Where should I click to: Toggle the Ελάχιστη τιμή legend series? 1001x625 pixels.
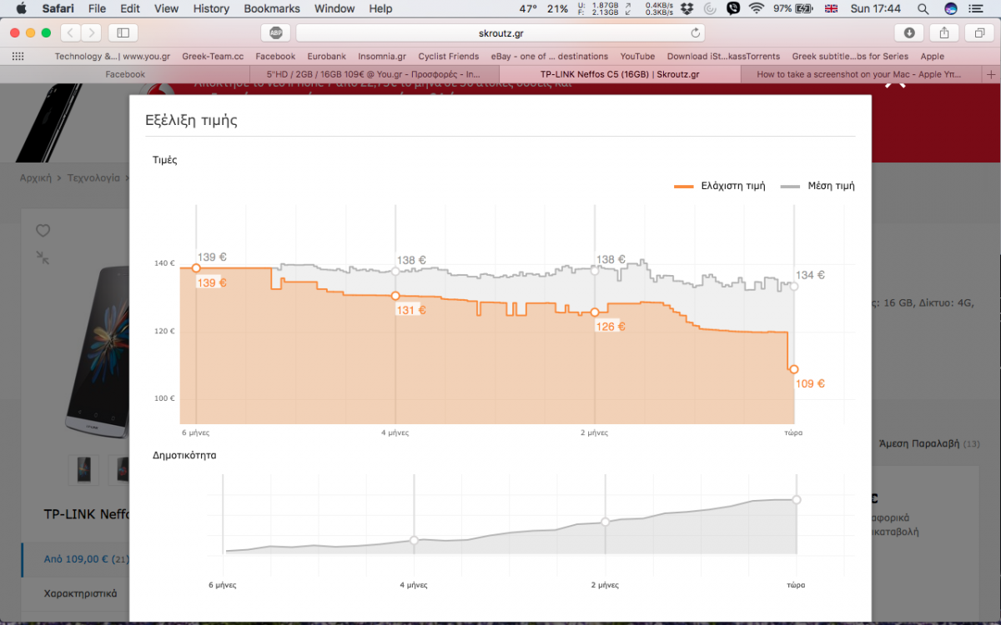[x=719, y=186]
